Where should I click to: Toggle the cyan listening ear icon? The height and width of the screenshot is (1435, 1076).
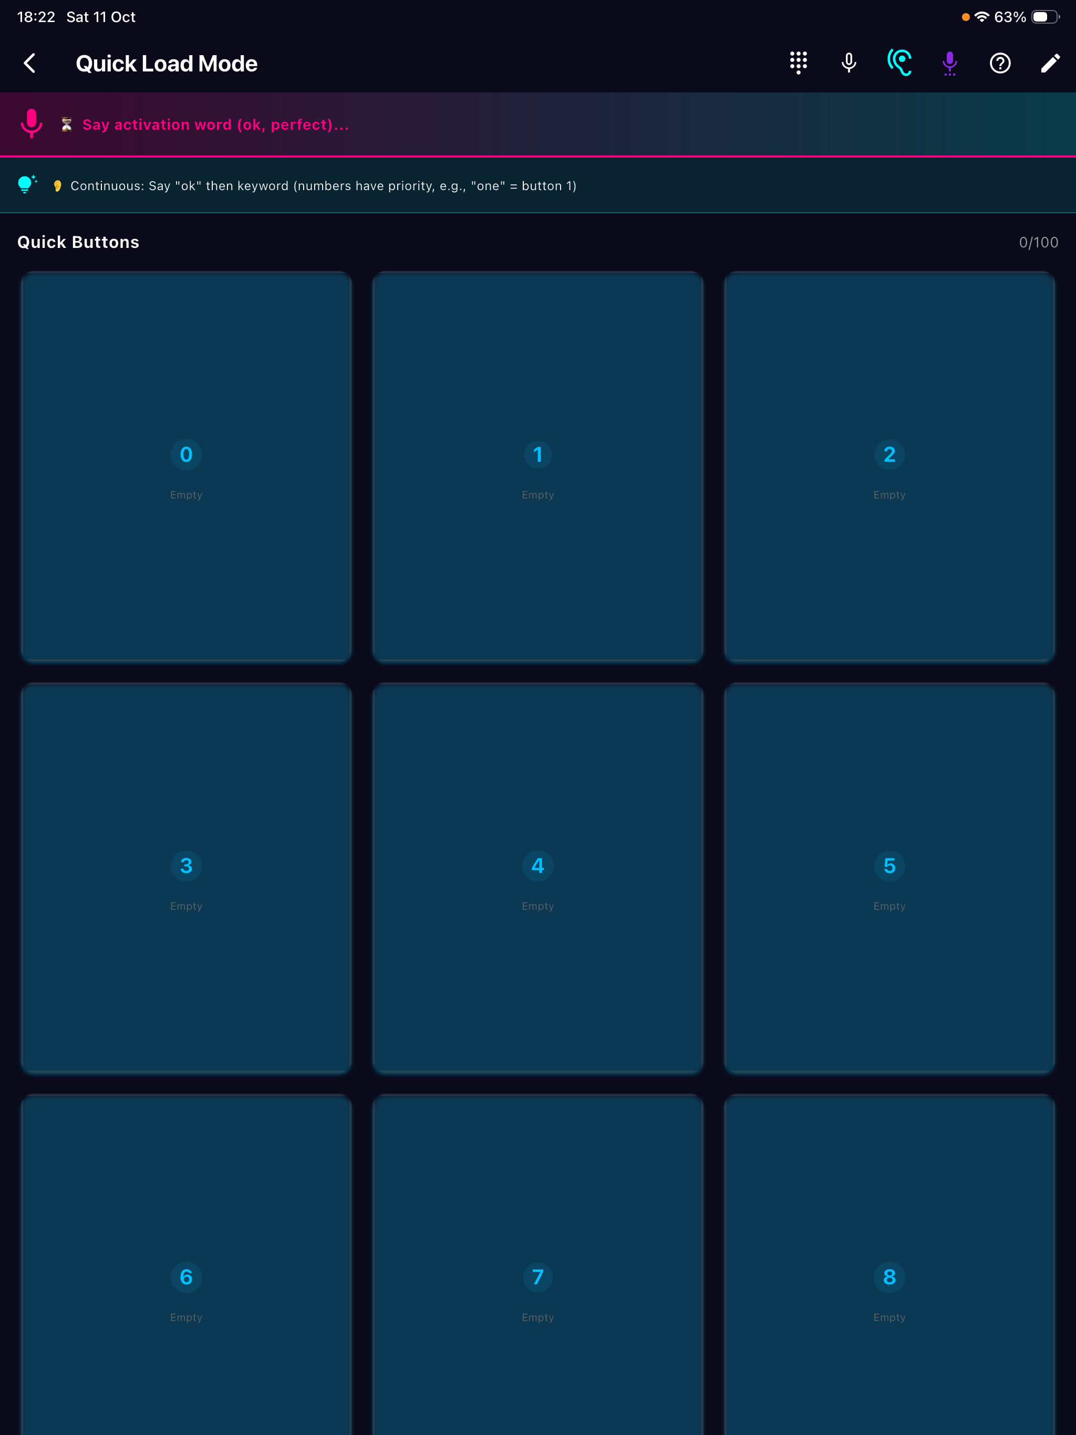pyautogui.click(x=899, y=63)
